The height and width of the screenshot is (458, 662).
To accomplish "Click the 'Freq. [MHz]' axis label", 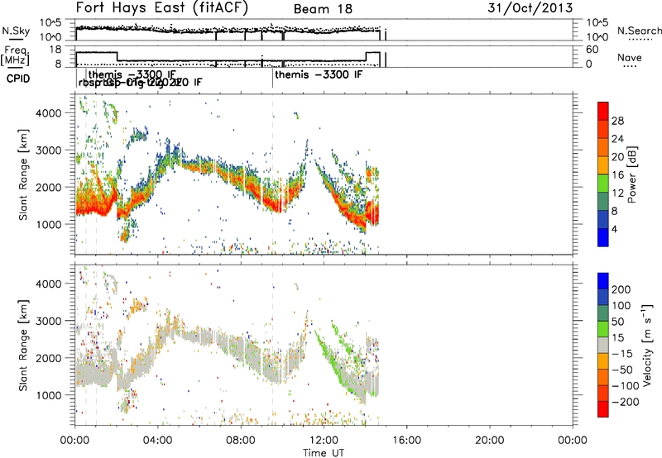I will (15, 55).
